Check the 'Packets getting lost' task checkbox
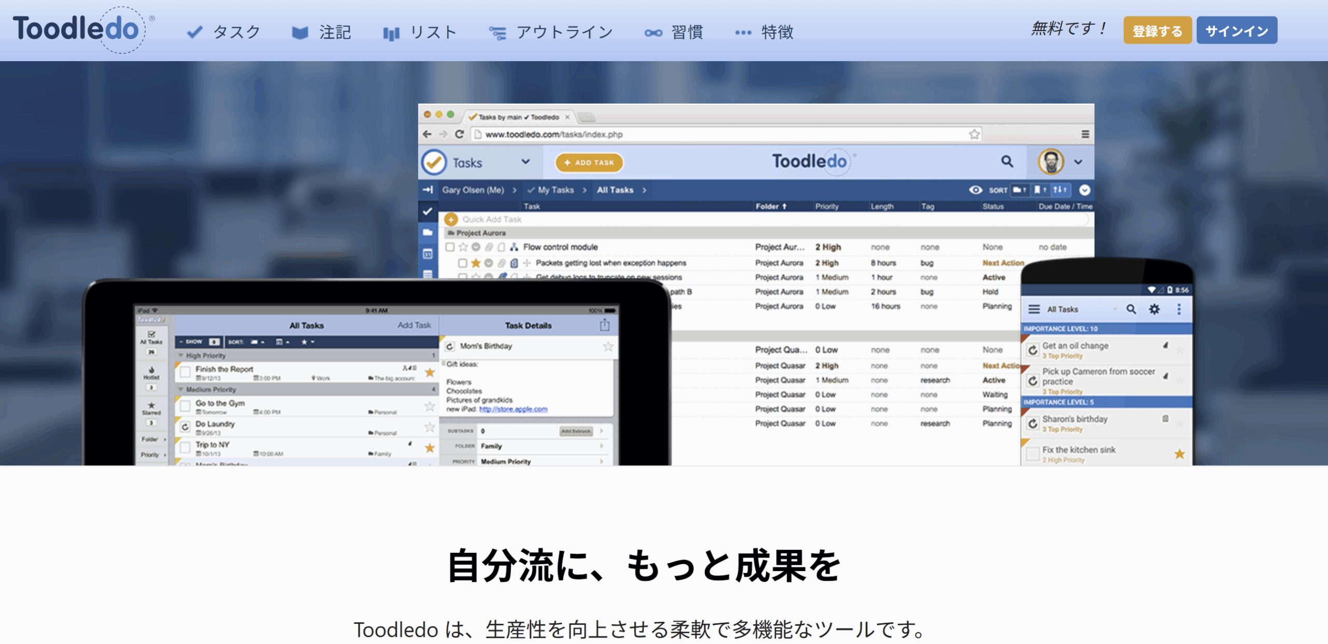Image resolution: width=1328 pixels, height=644 pixels. (x=462, y=263)
